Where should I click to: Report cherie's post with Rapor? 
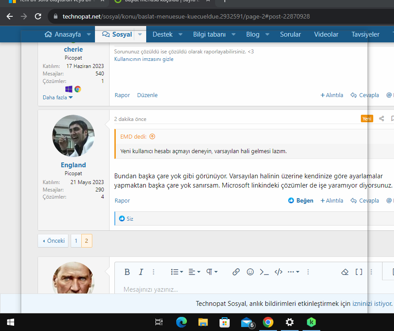(122, 95)
